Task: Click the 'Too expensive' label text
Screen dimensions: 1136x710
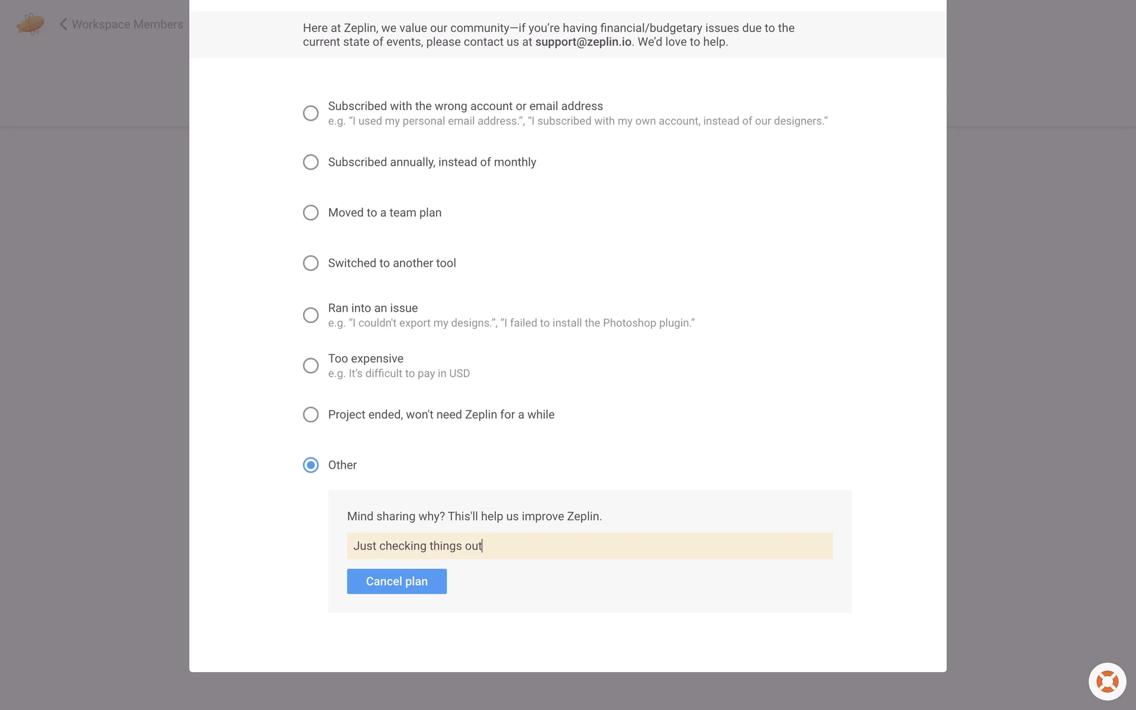Action: click(x=366, y=359)
